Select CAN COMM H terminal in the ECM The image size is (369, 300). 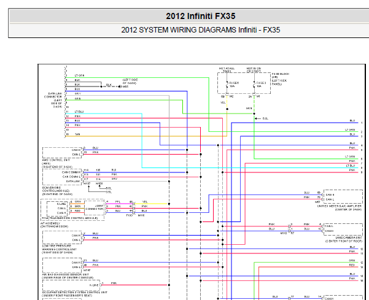71,172
